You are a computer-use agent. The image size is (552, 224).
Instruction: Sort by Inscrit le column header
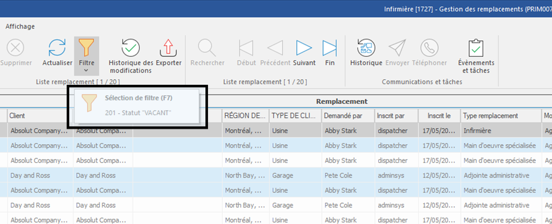pyautogui.click(x=439, y=116)
